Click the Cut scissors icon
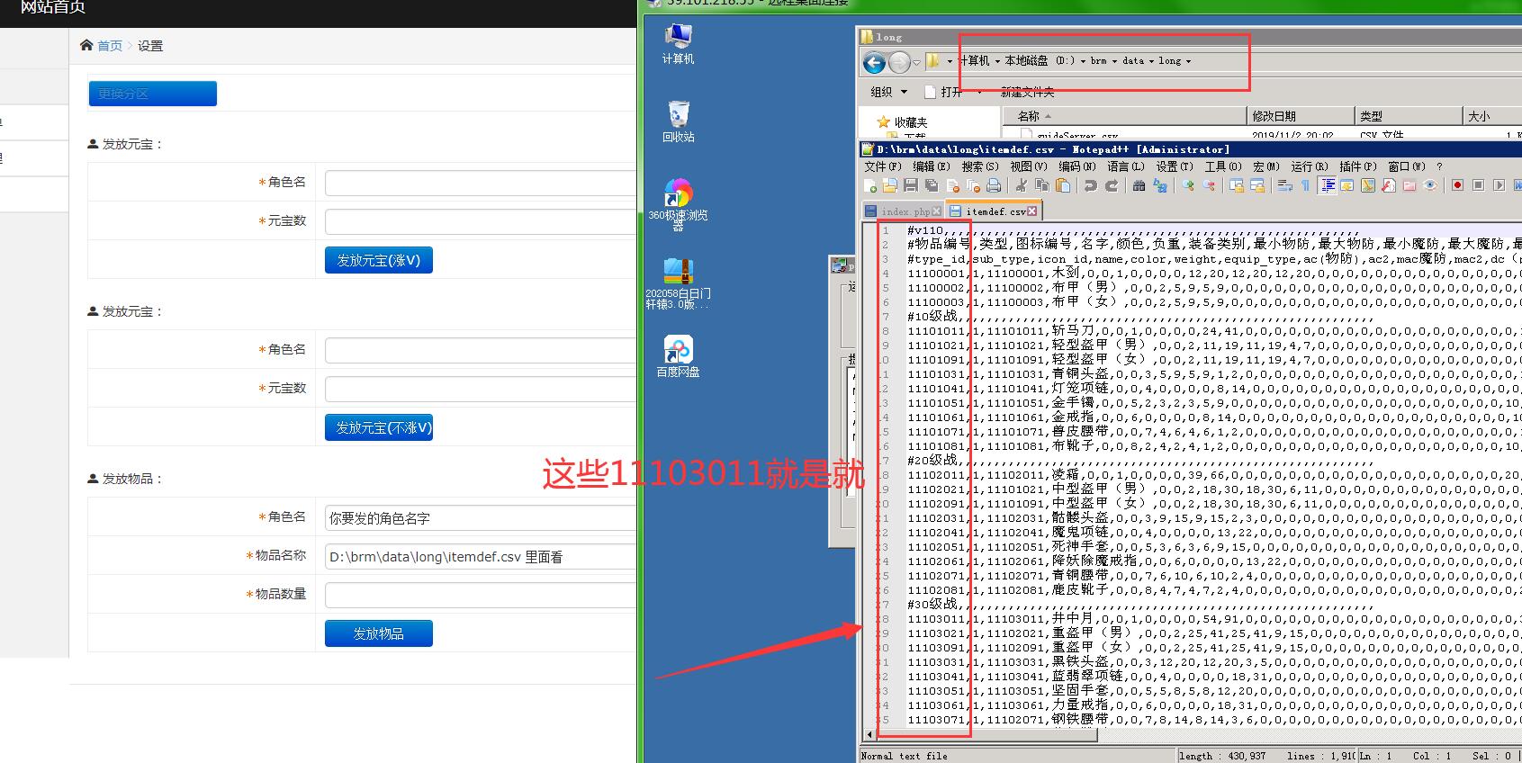The width and height of the screenshot is (1522, 763). click(1022, 185)
